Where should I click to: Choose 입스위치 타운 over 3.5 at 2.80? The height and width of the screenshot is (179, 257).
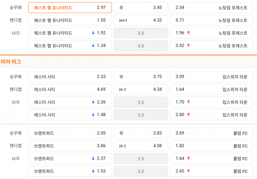(x=212, y=115)
